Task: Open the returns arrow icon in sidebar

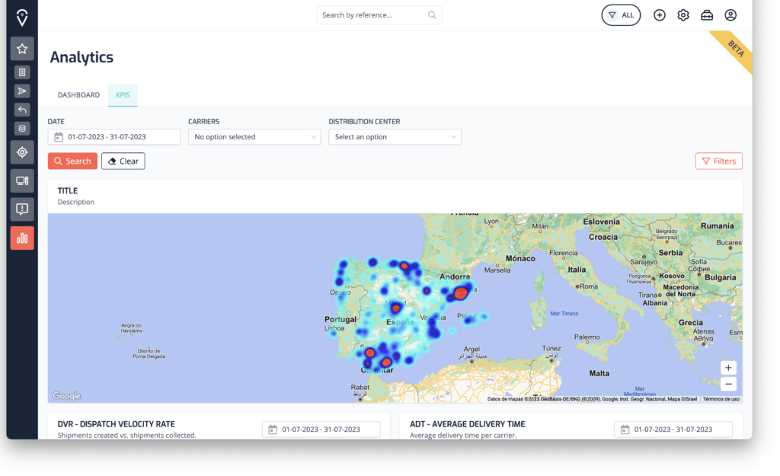Action: coord(22,110)
